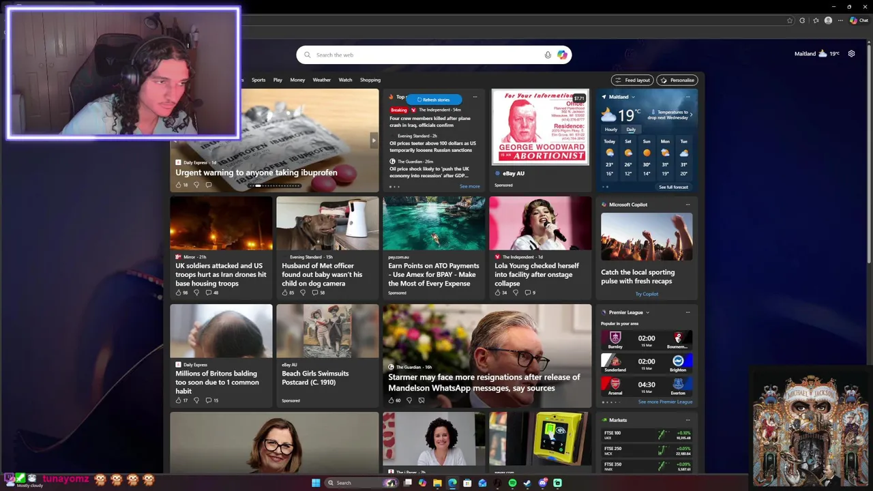Add this page to favorites star icon

point(790,20)
